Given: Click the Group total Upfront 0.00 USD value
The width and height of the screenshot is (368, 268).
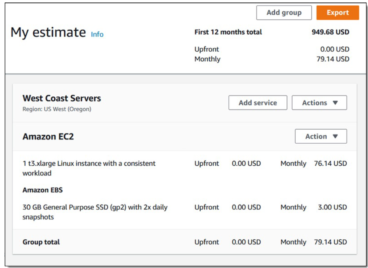Looking at the screenshot, I should pyautogui.click(x=246, y=242).
